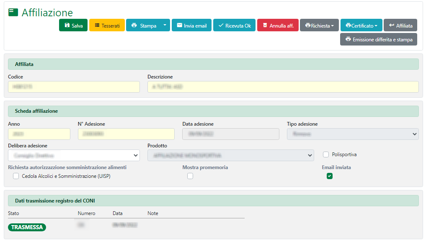Open the Richiesta dropdown menu
The width and height of the screenshot is (426, 243).
pos(319,25)
